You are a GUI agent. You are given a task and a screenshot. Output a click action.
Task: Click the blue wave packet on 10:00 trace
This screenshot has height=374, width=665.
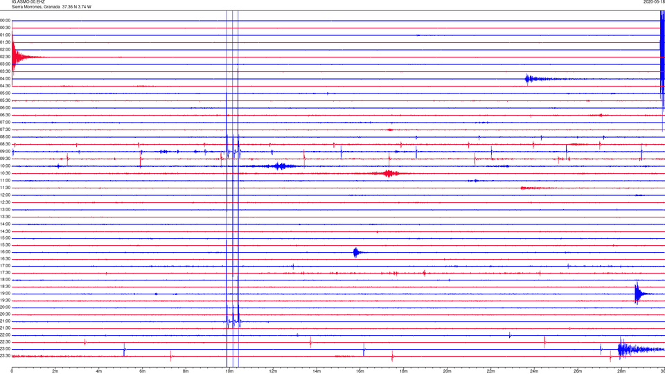pyautogui.click(x=280, y=166)
